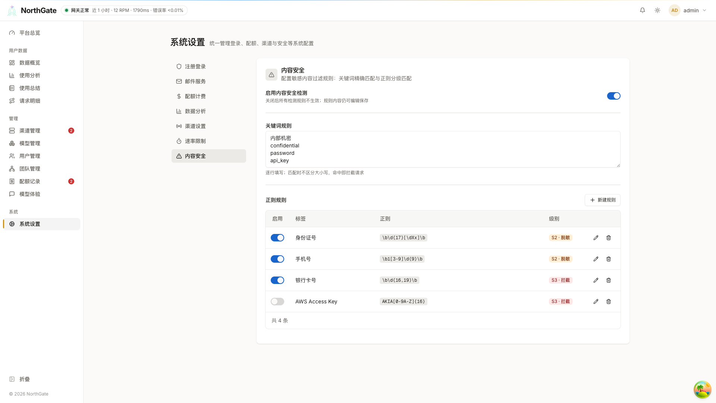
Task: Disable the 身份证号 rule switch
Action: tap(277, 238)
